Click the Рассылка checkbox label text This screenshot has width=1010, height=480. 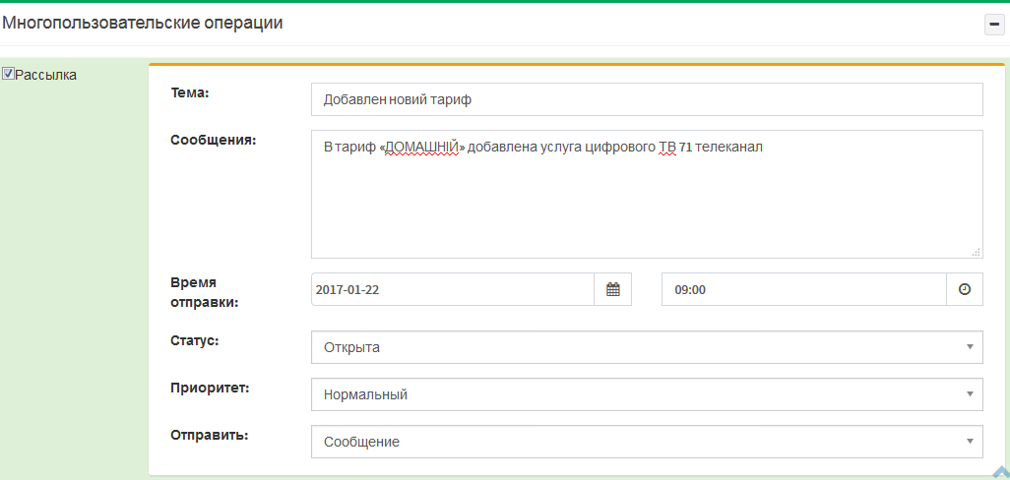click(46, 75)
